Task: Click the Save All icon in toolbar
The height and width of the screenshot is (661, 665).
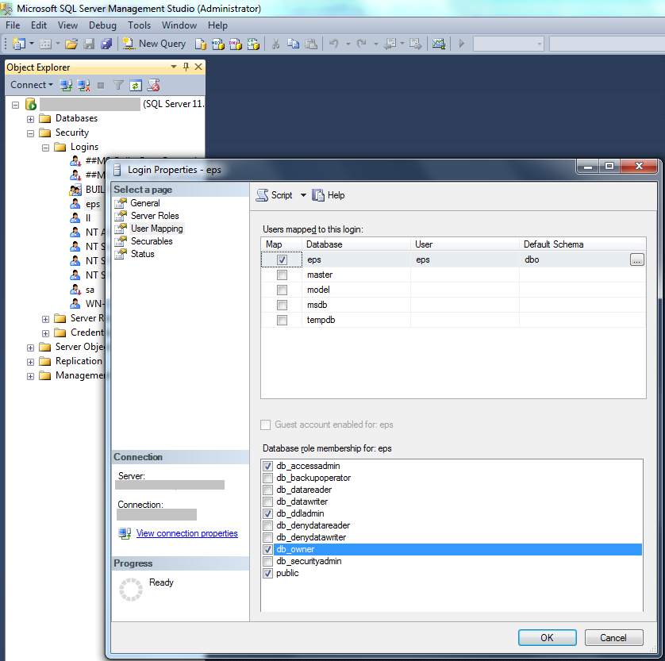Action: coord(106,44)
